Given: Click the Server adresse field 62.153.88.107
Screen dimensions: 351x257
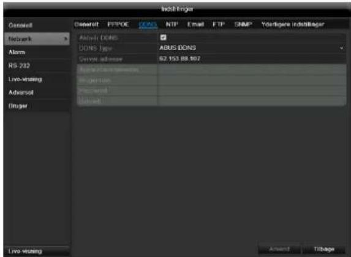Looking at the screenshot, I should pos(252,59).
